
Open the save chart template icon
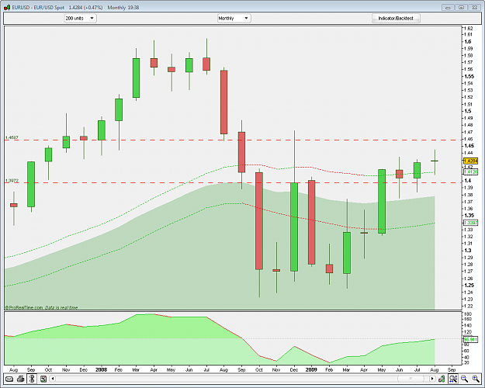point(43,379)
